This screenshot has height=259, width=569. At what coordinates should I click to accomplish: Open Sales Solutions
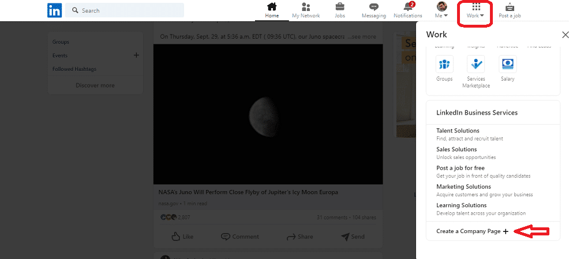pos(456,150)
